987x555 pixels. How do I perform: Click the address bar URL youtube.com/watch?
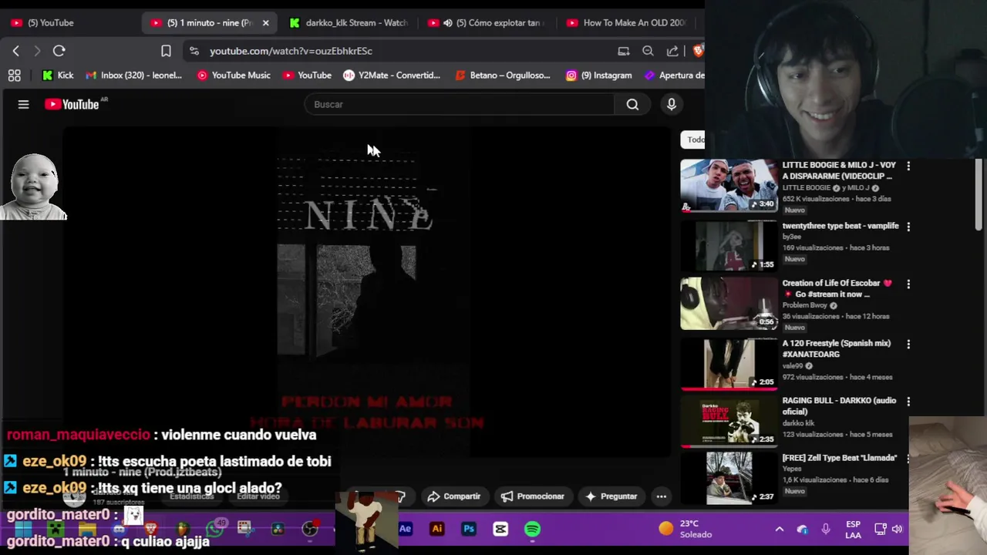291,51
